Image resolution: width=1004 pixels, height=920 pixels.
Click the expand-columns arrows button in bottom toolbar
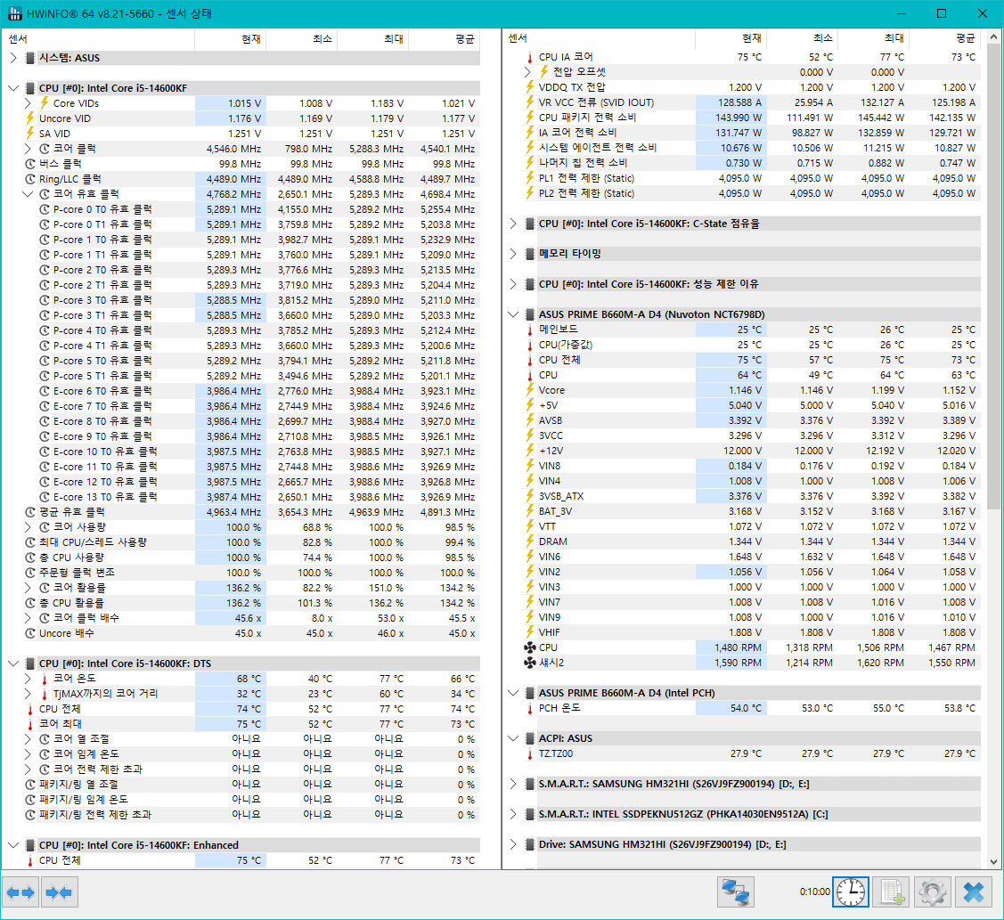tap(20, 892)
